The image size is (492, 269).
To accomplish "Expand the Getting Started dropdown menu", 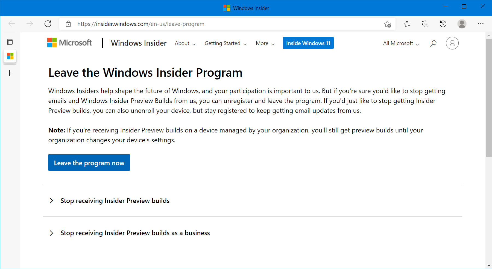I will coord(225,43).
